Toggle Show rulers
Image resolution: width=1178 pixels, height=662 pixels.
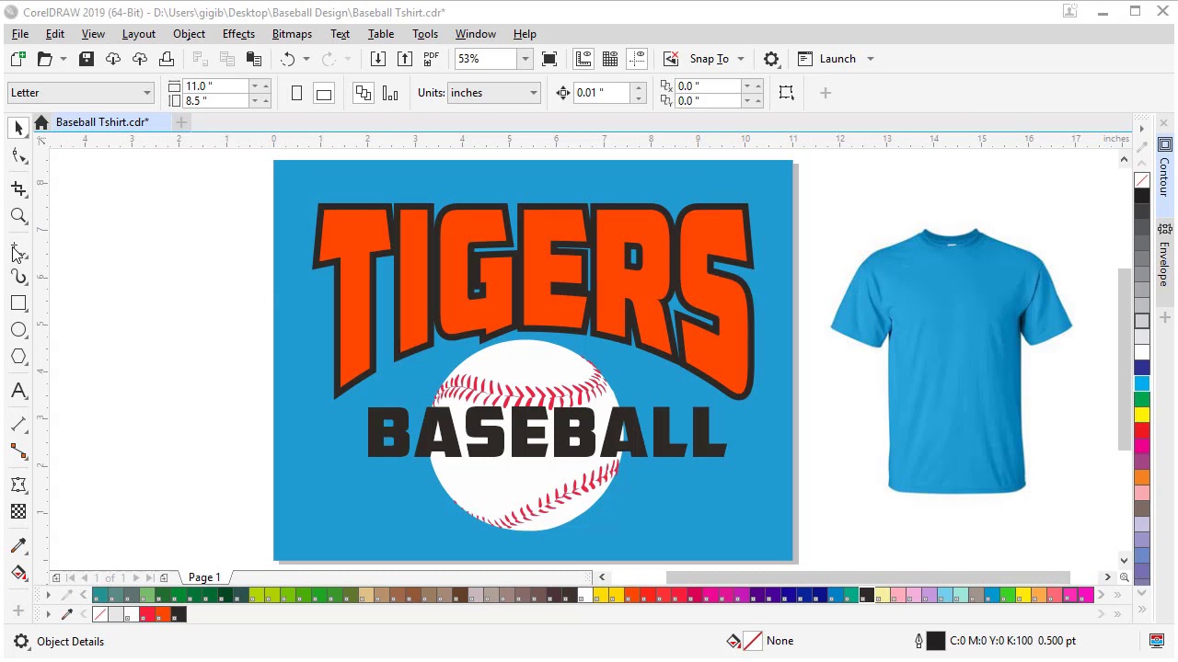pyautogui.click(x=583, y=59)
